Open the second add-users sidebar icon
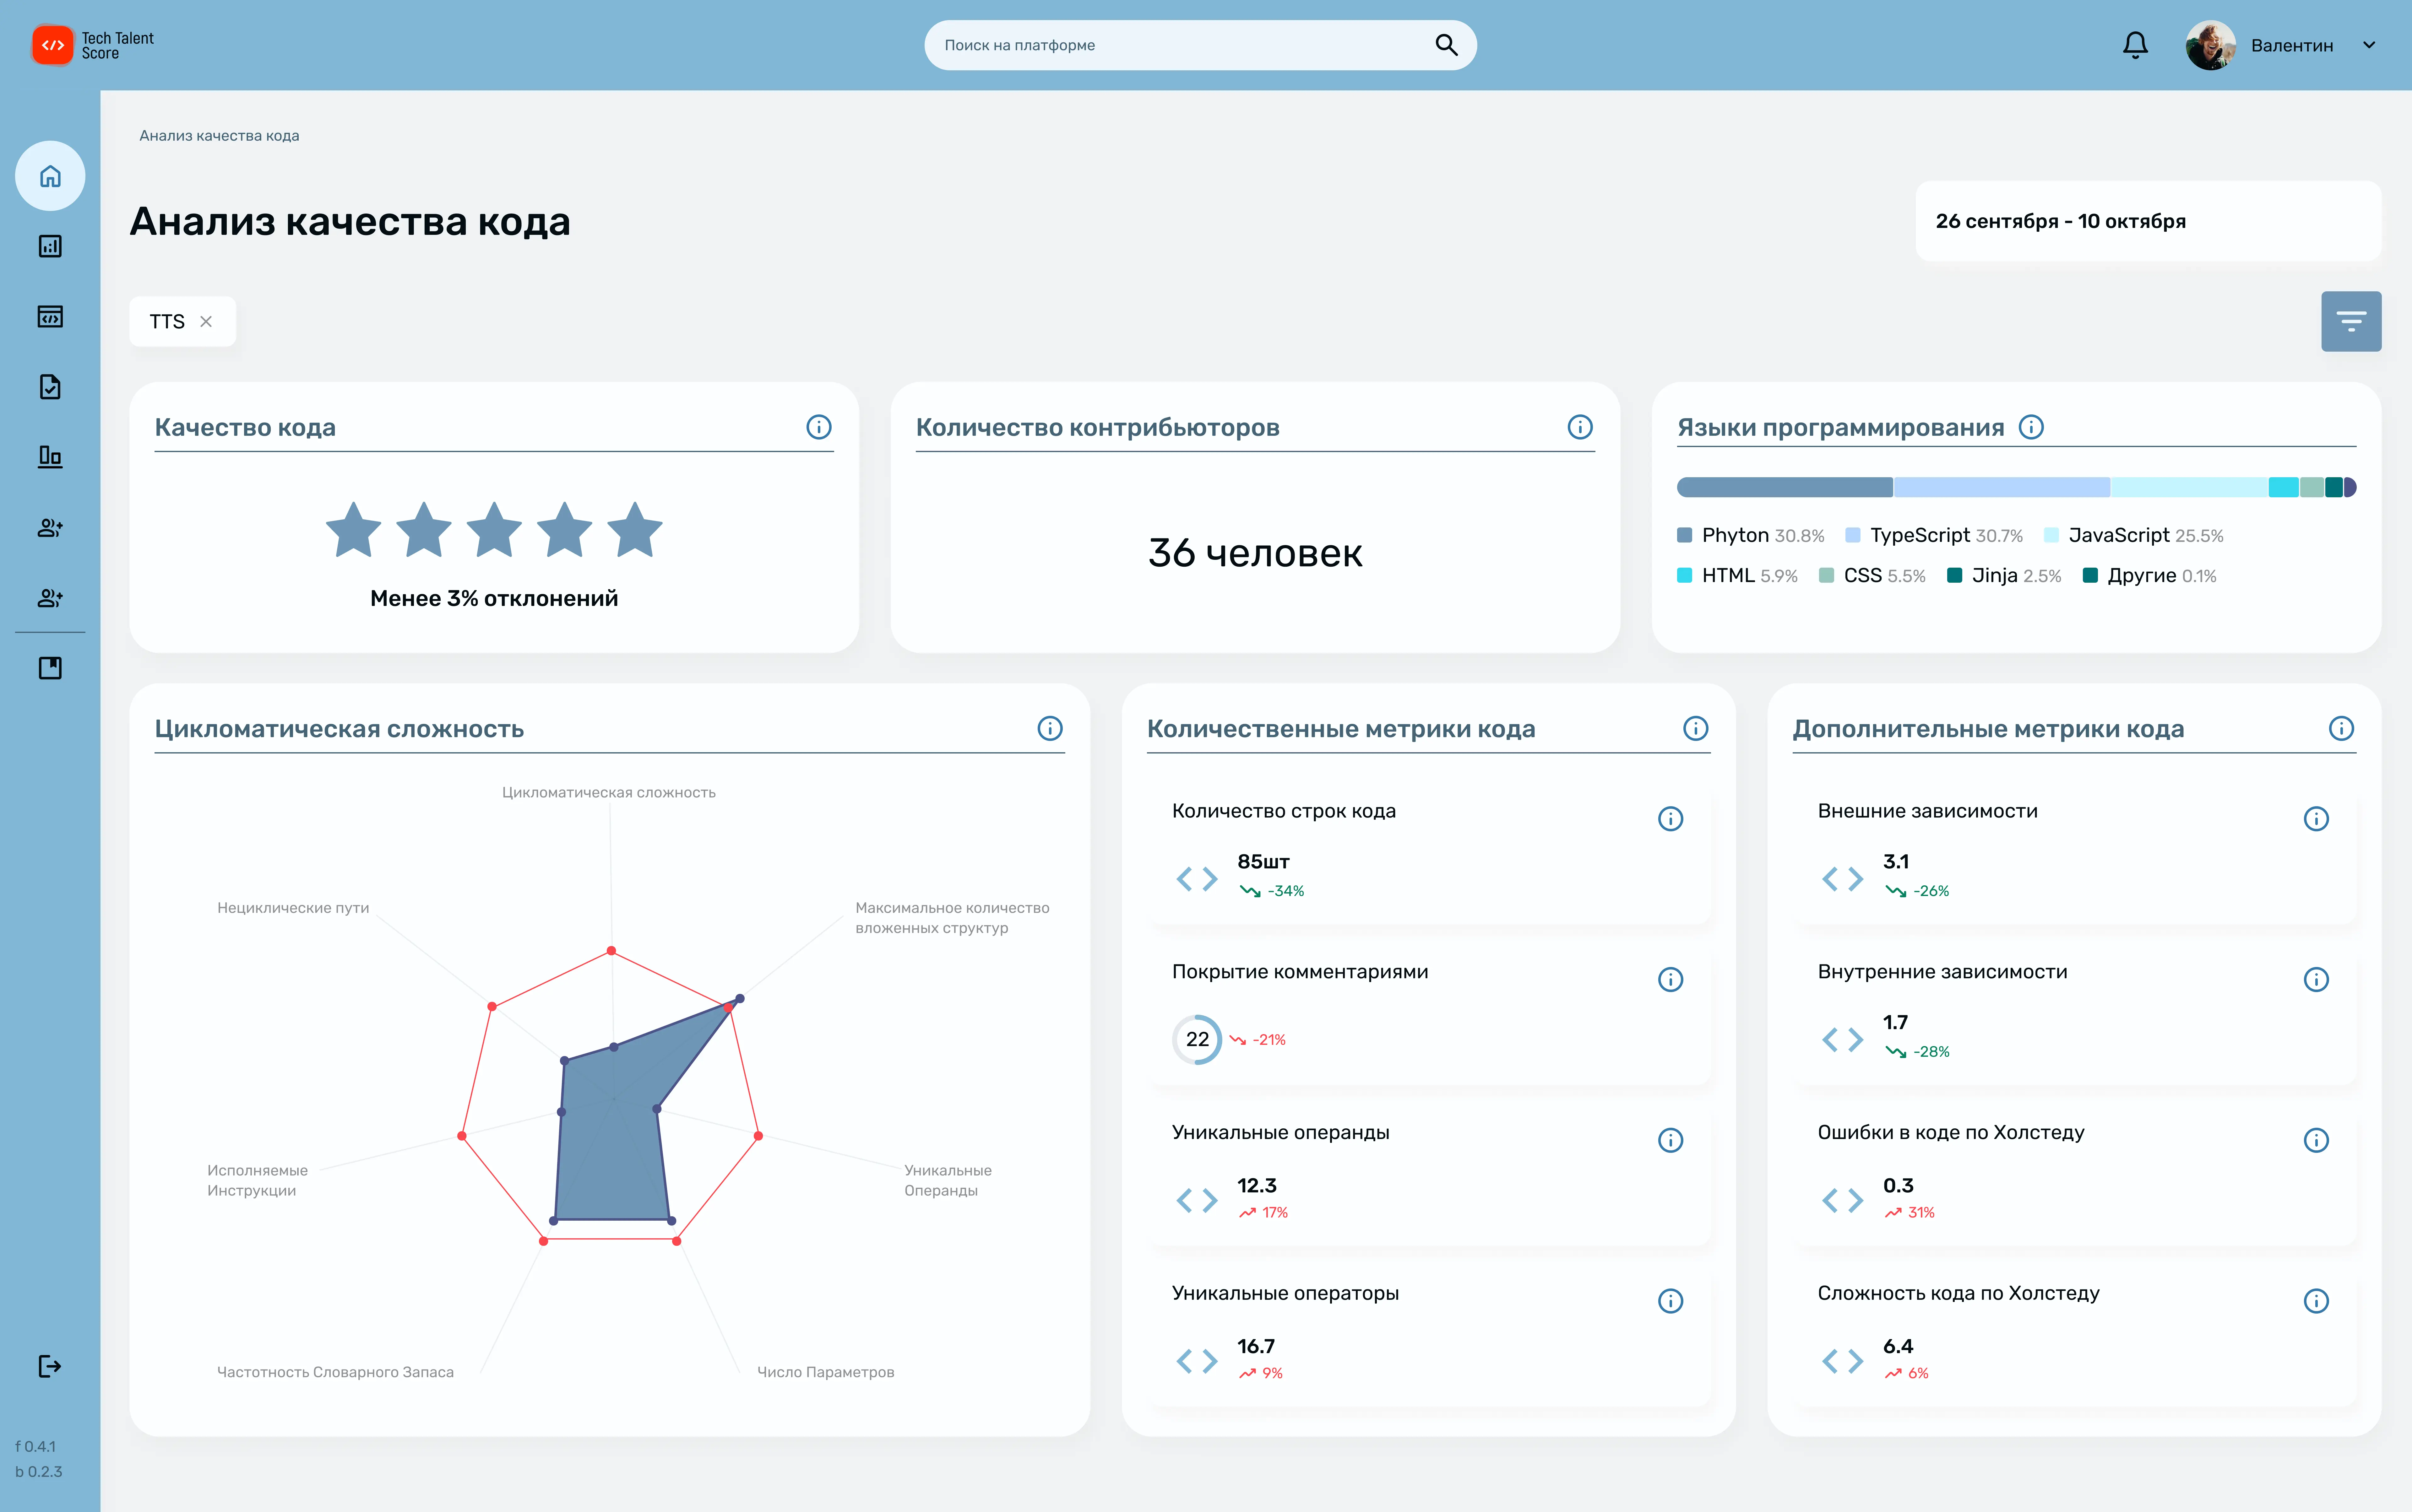Viewport: 2412px width, 1512px height. coord(50,598)
